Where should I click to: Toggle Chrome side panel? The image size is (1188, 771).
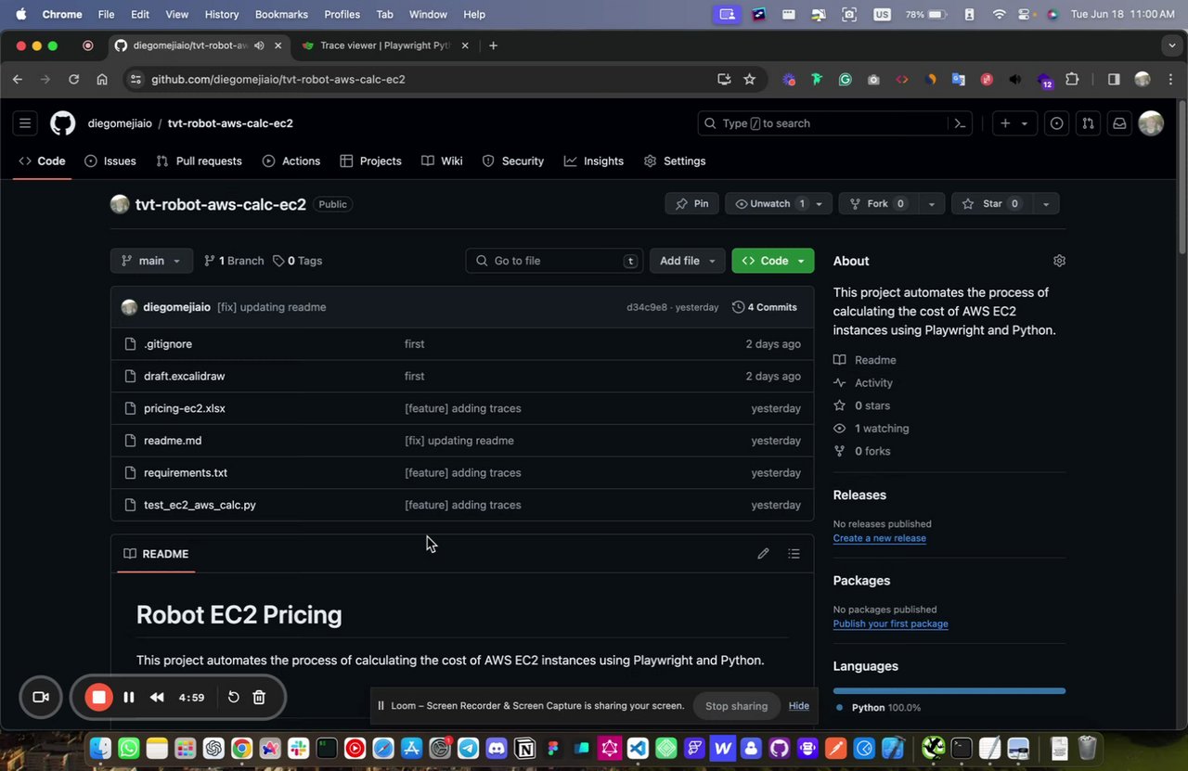(x=1114, y=80)
